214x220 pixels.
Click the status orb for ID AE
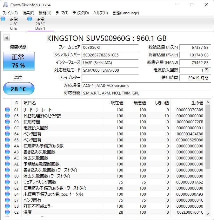coord(7,164)
